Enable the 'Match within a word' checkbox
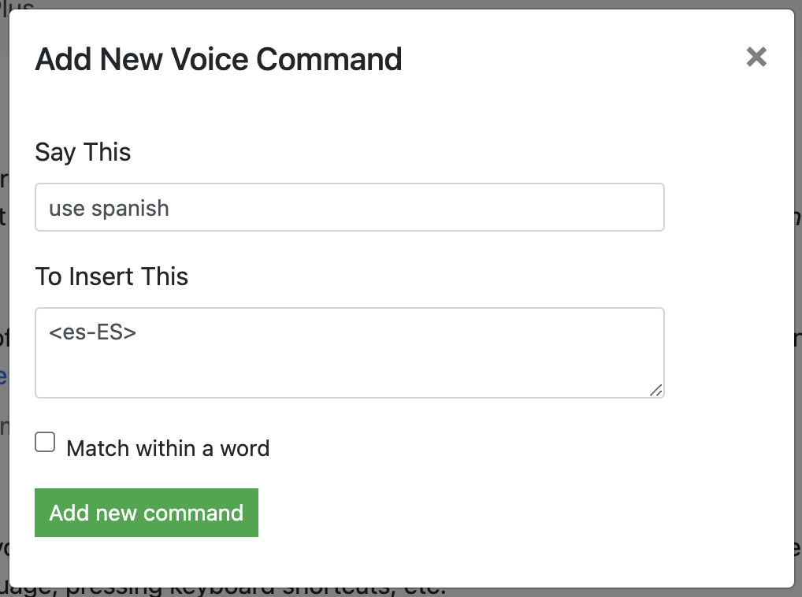This screenshot has width=802, height=597. point(46,443)
